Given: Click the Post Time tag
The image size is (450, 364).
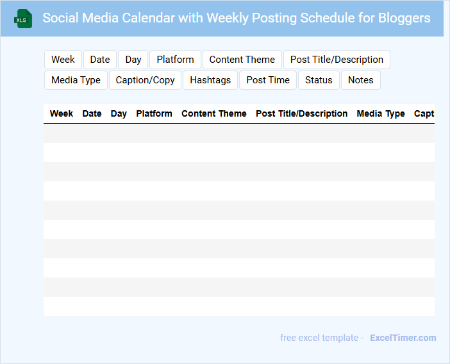Looking at the screenshot, I should point(268,80).
